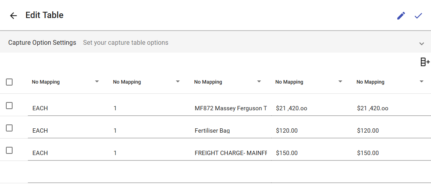This screenshot has width=431, height=188.
Task: Click the Capture Option Settings header
Action: [42, 42]
